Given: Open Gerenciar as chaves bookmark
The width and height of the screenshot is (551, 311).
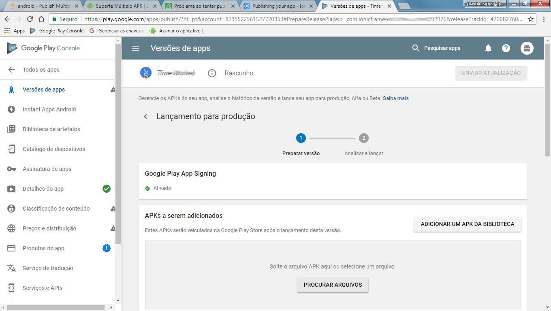Looking at the screenshot, I should 117,31.
